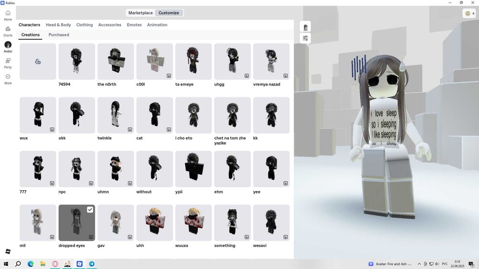Equip the 74594 character
The width and height of the screenshot is (479, 269).
tap(77, 62)
